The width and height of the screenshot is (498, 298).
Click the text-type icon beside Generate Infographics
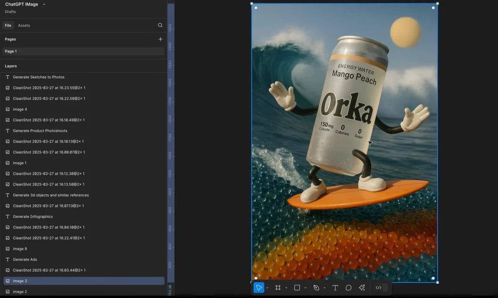(8, 217)
